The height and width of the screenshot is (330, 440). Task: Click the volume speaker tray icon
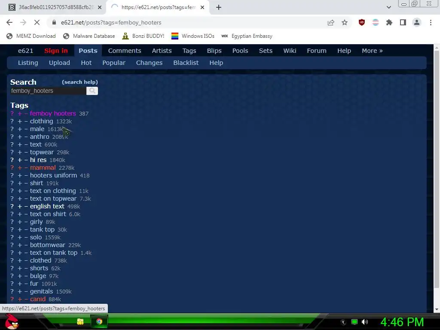click(x=365, y=322)
